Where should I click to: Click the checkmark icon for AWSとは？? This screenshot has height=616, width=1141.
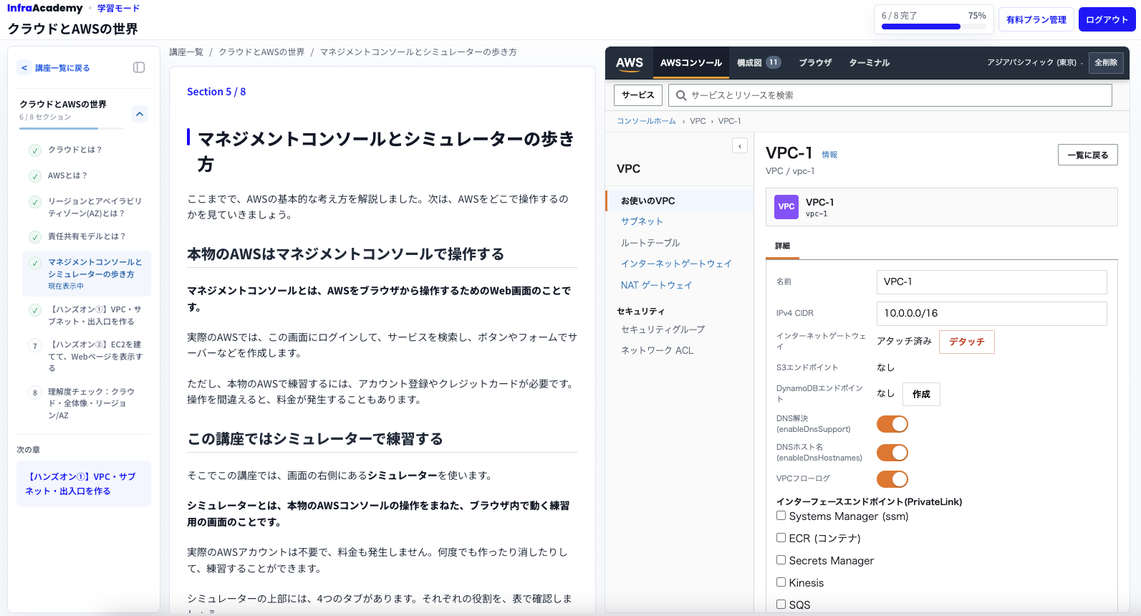tap(34, 176)
